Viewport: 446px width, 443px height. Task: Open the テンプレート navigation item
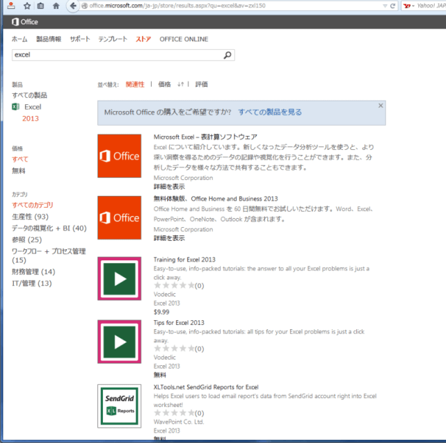pyautogui.click(x=113, y=39)
